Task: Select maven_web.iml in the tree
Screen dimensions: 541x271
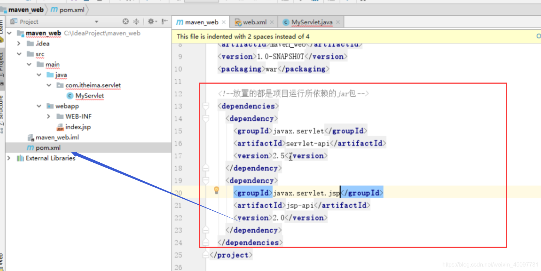Action: [57, 137]
